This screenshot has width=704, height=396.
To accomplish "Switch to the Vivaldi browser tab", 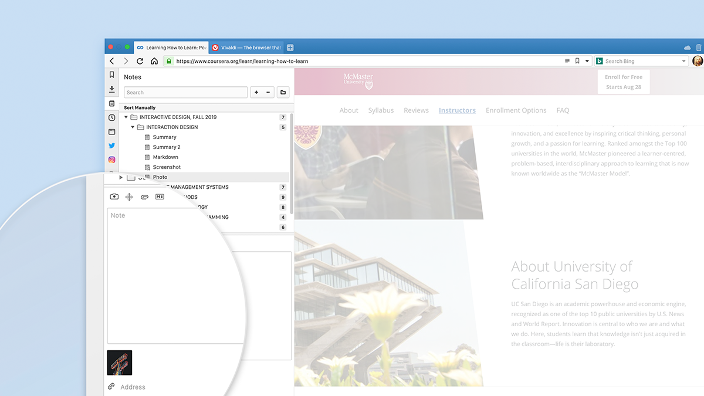I will tap(246, 48).
